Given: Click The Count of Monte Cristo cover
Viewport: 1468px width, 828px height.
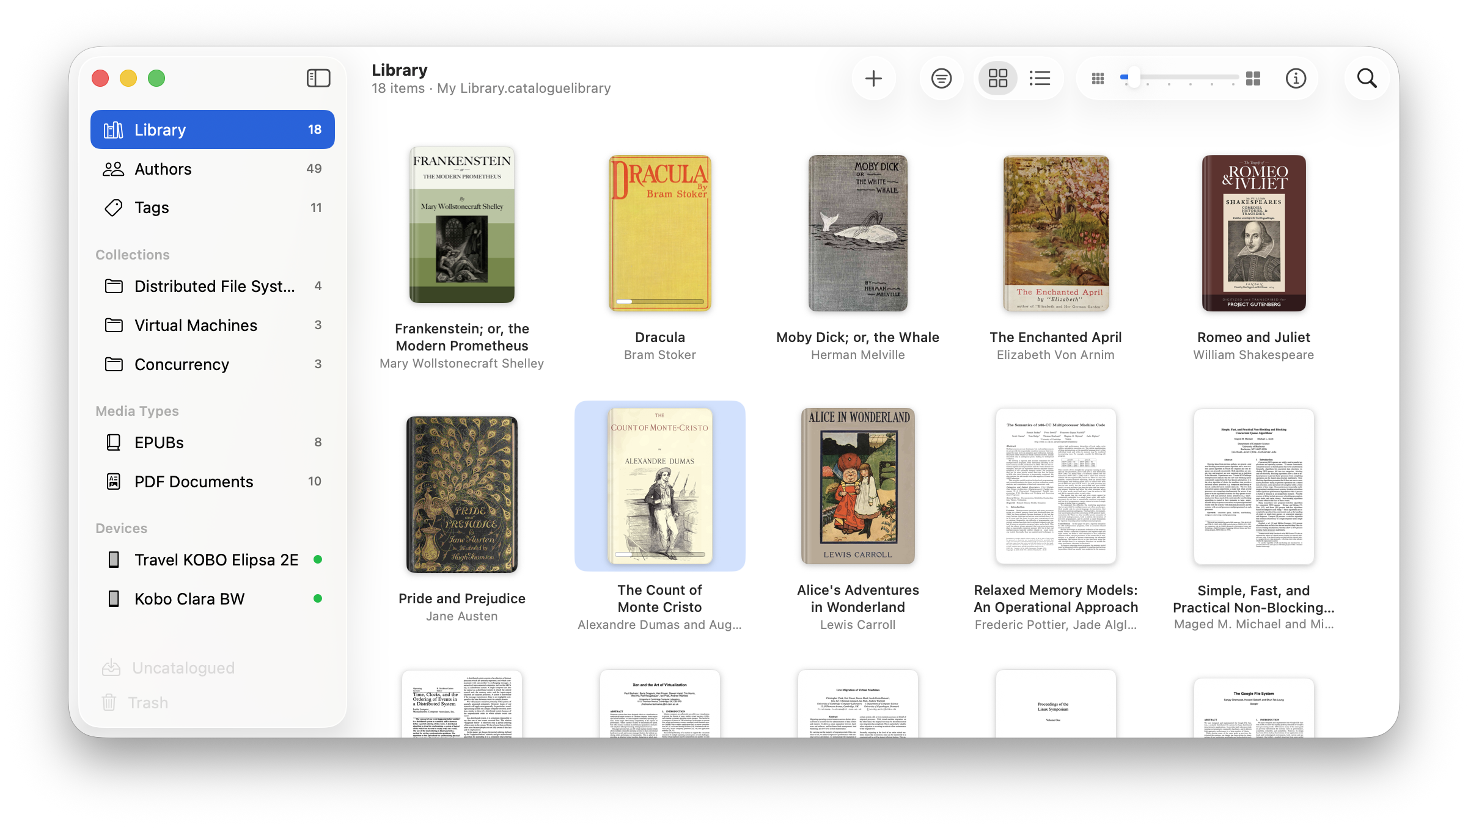Looking at the screenshot, I should click(x=660, y=486).
